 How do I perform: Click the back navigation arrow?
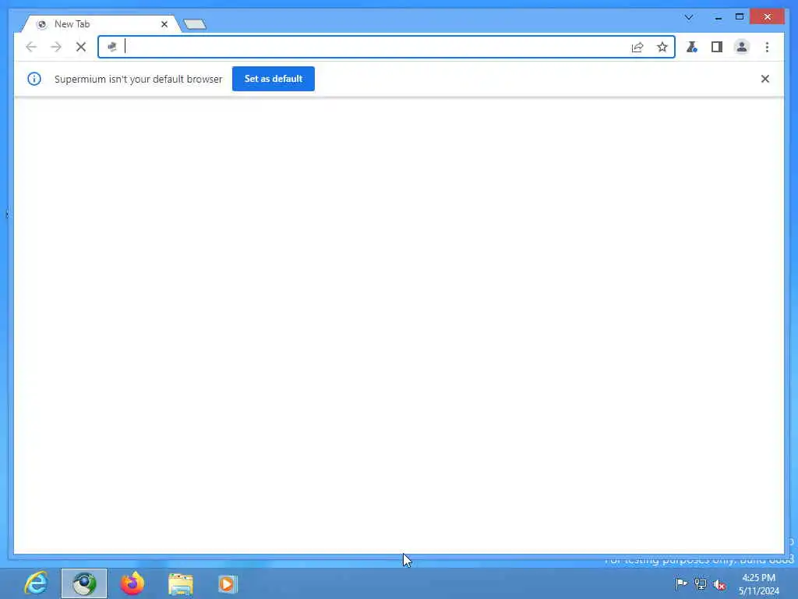tap(31, 47)
